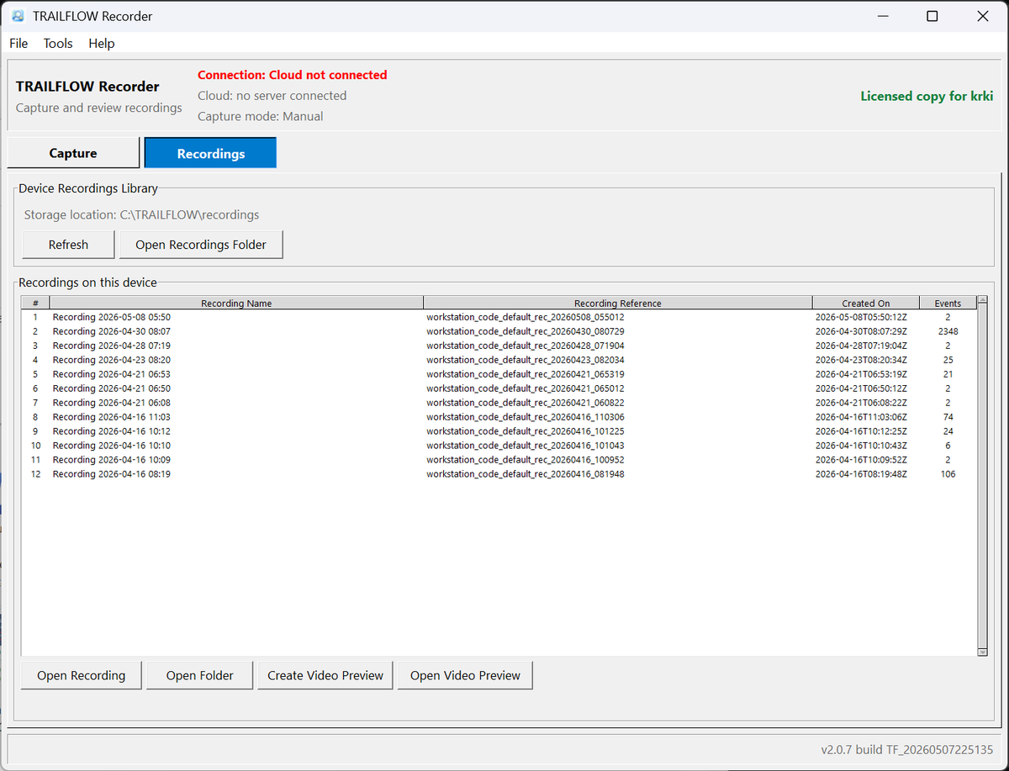
Task: Sort by Recording Name column header
Action: pyautogui.click(x=236, y=303)
